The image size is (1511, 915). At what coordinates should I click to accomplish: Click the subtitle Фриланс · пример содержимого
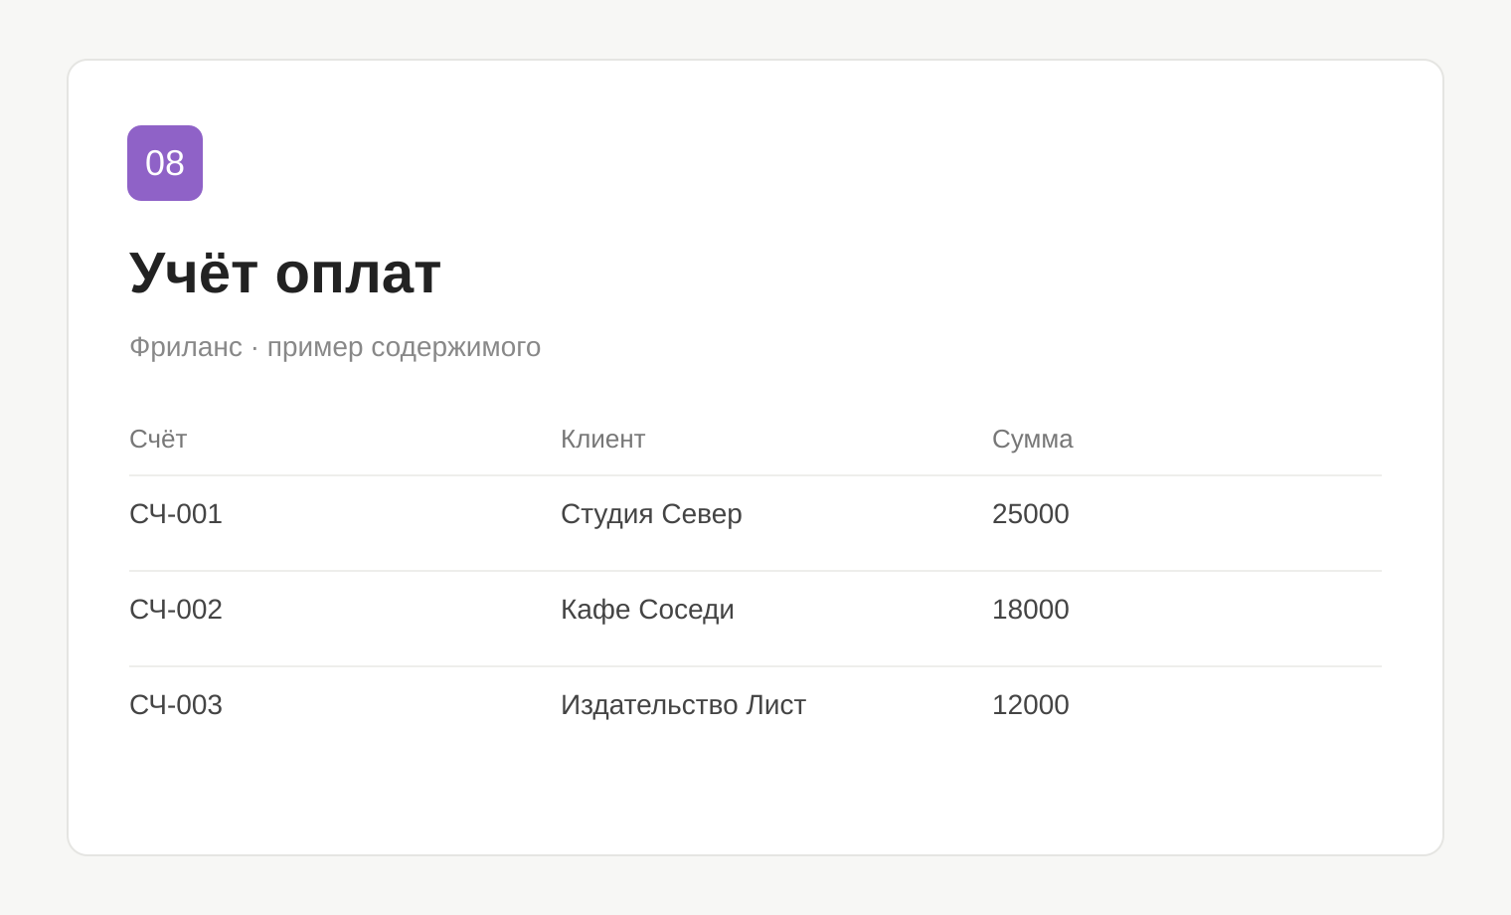[x=335, y=347]
